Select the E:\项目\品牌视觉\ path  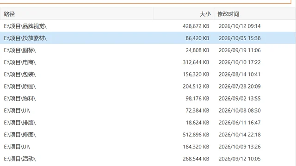(x=25, y=26)
